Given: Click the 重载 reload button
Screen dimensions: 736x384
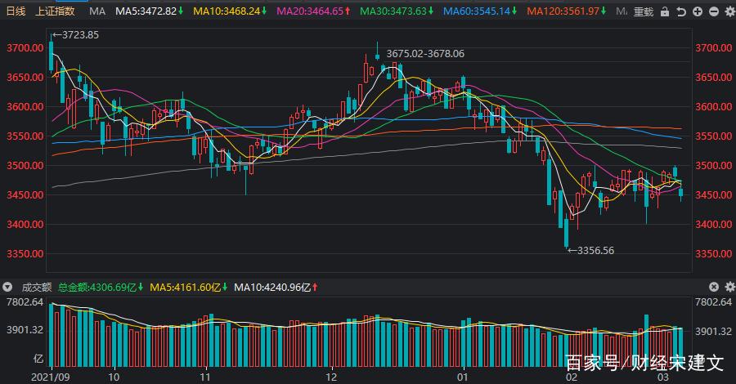Looking at the screenshot, I should coord(644,11).
